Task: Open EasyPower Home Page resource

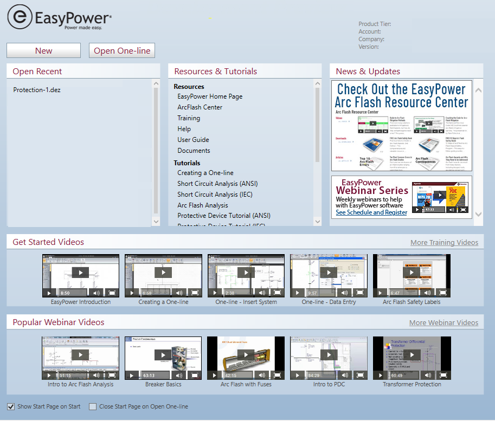Action: [x=210, y=96]
